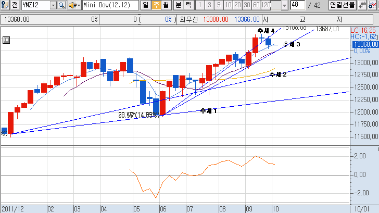The height and width of the screenshot is (213, 379).
Task: Click the 연결선물 button
Action: pyautogui.click(x=342, y=5)
